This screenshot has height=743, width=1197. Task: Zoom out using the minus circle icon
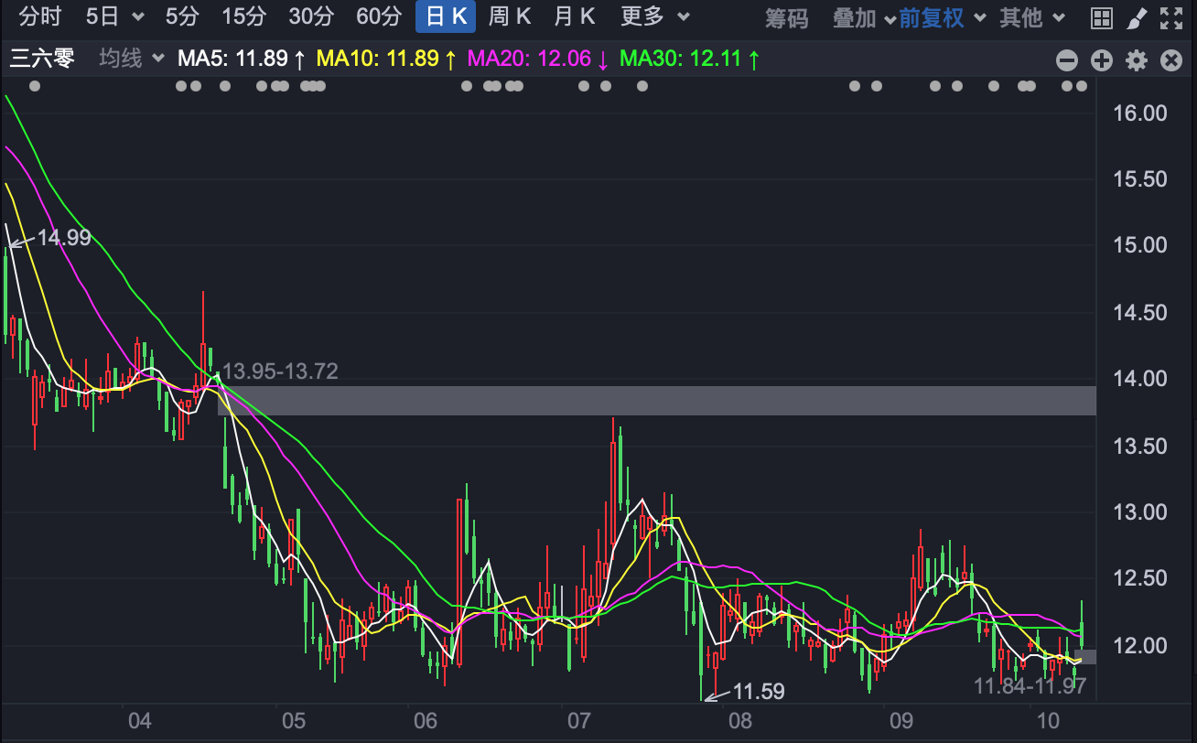coord(1067,60)
